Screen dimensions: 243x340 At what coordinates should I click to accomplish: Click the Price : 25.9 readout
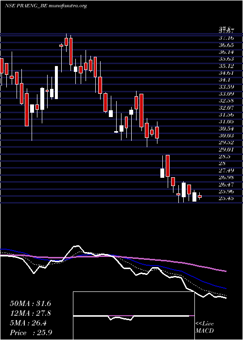[31, 333]
